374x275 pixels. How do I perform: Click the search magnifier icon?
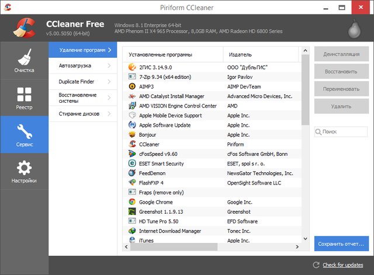(x=318, y=132)
